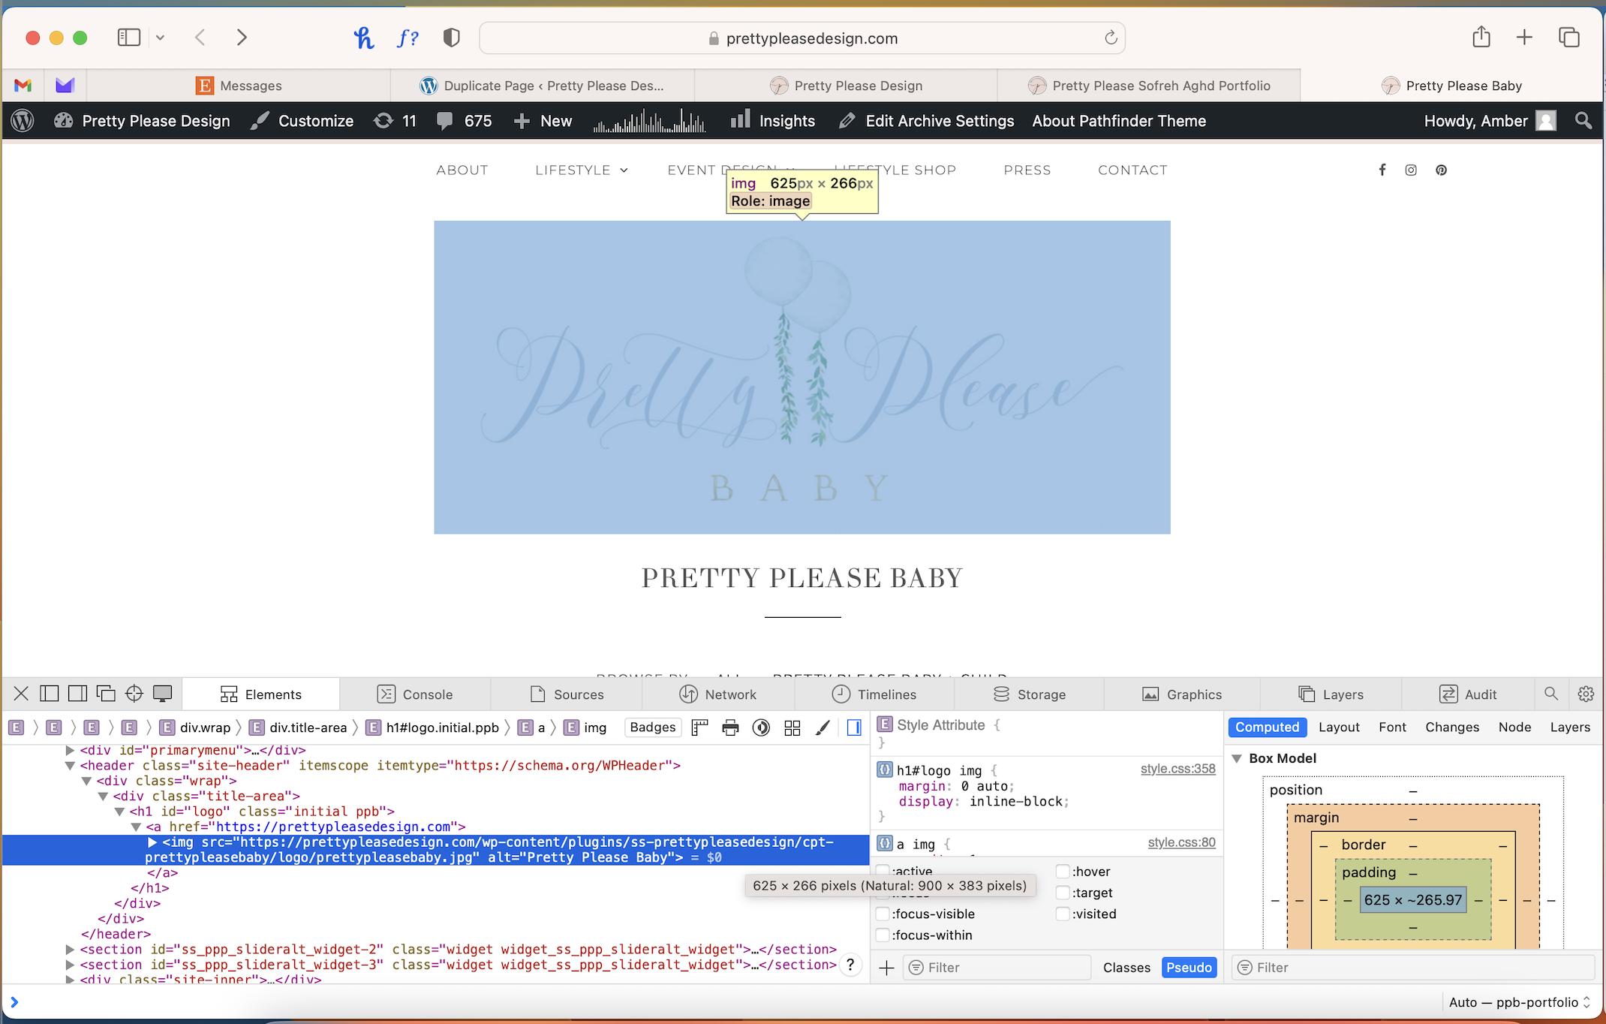Click the box model display toggle icon
Screen dimensions: 1606x1024
(853, 727)
